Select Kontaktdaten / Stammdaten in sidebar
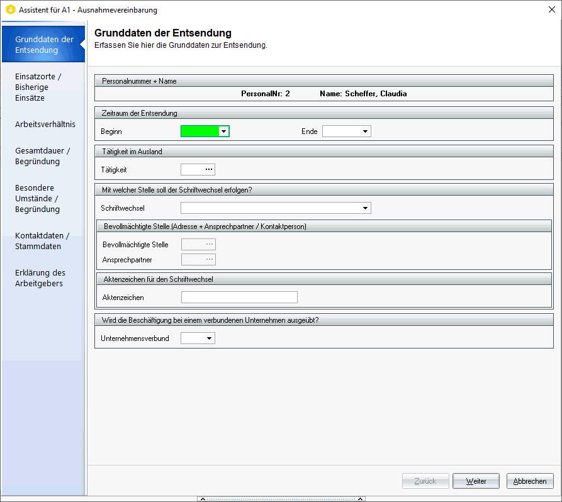The height and width of the screenshot is (502, 562). 42,241
